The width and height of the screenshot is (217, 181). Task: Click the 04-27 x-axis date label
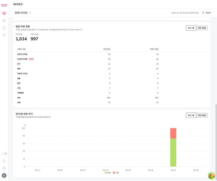pos(173,170)
